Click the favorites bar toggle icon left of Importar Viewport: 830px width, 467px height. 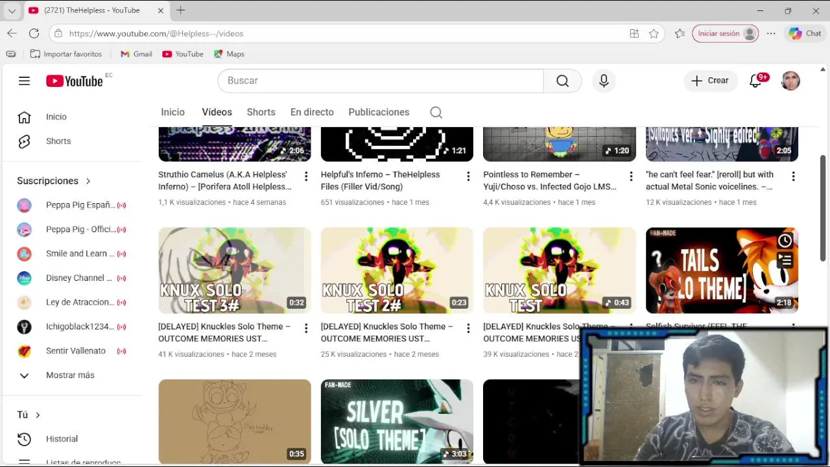10,54
